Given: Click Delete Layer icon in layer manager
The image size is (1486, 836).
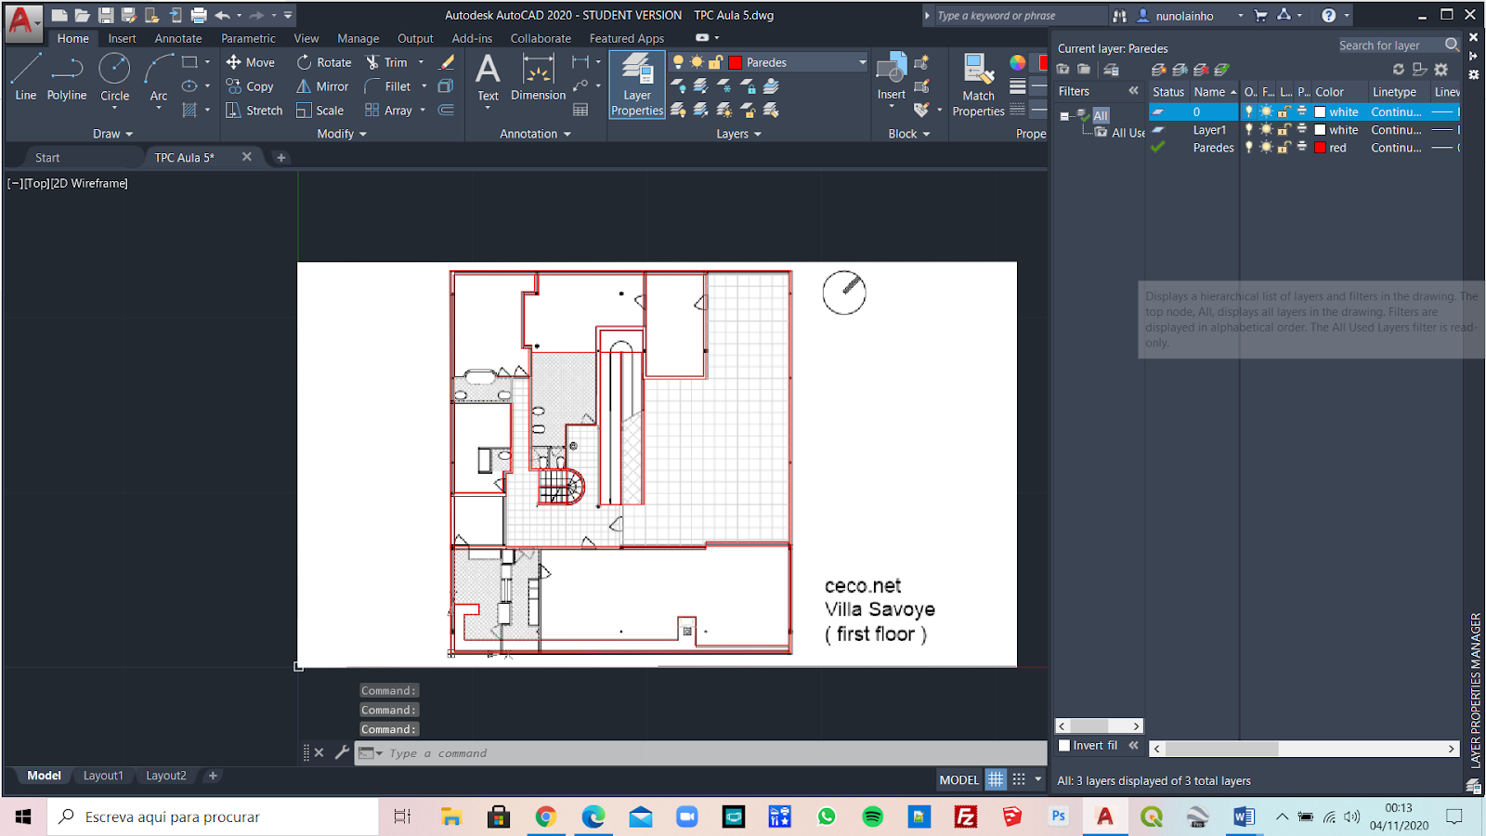Looking at the screenshot, I should click(x=1201, y=70).
